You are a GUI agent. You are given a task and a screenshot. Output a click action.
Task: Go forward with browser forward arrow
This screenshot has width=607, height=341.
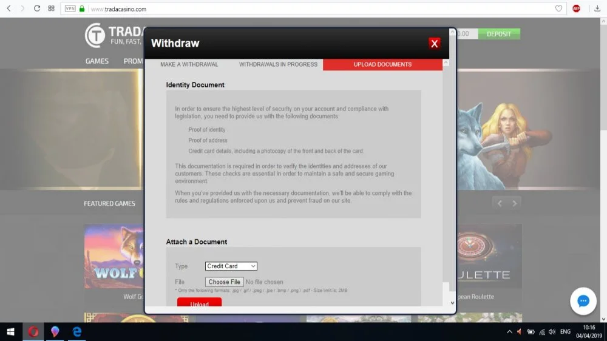[x=22, y=8]
